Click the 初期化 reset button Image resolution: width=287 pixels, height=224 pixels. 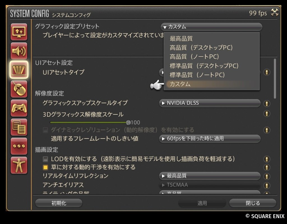[59, 203]
